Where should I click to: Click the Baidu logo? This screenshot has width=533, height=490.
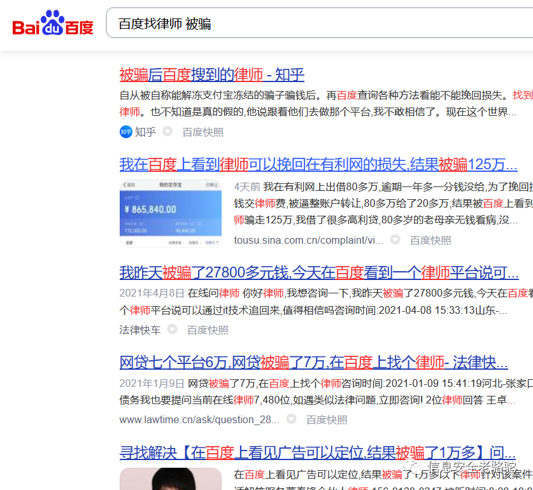(53, 23)
